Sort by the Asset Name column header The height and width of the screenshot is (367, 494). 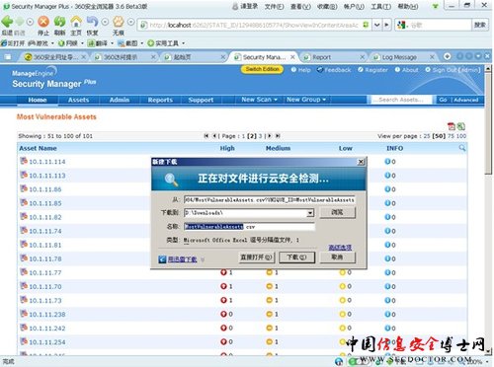[38, 148]
